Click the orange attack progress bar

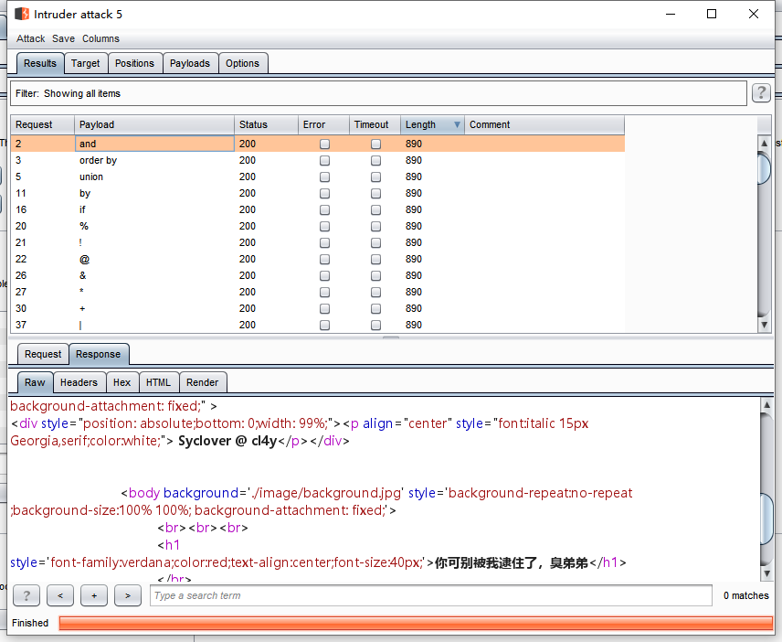pos(416,623)
